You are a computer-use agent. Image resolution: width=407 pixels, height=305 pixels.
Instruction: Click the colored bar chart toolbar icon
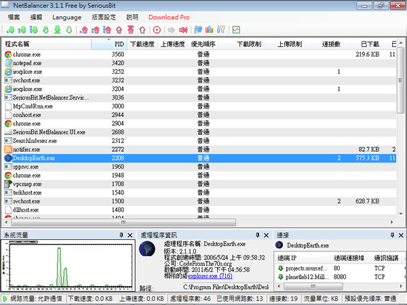click(210, 30)
